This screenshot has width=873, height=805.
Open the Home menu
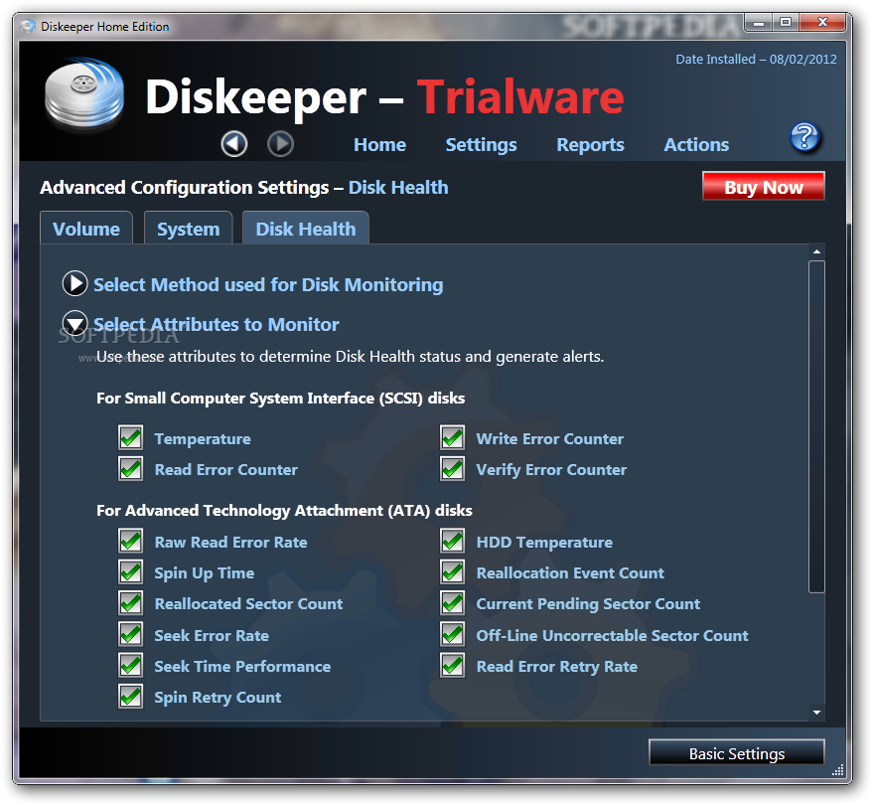point(379,145)
